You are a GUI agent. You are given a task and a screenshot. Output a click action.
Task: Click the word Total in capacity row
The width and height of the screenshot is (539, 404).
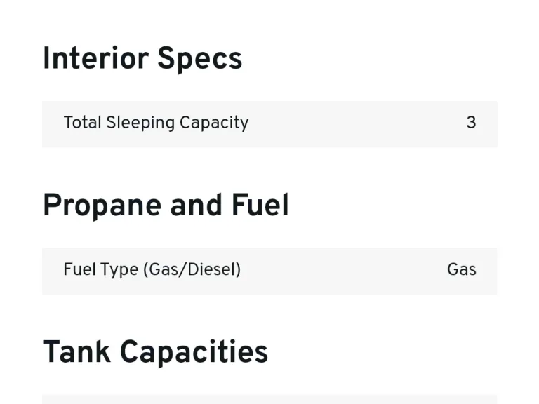pos(83,122)
